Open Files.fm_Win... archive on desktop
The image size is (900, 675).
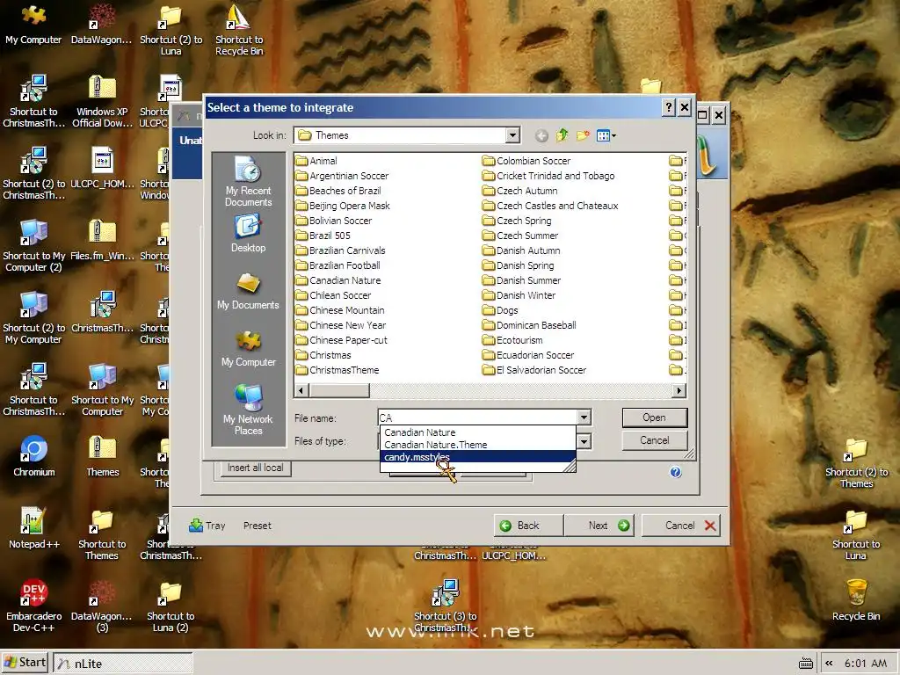click(x=102, y=241)
